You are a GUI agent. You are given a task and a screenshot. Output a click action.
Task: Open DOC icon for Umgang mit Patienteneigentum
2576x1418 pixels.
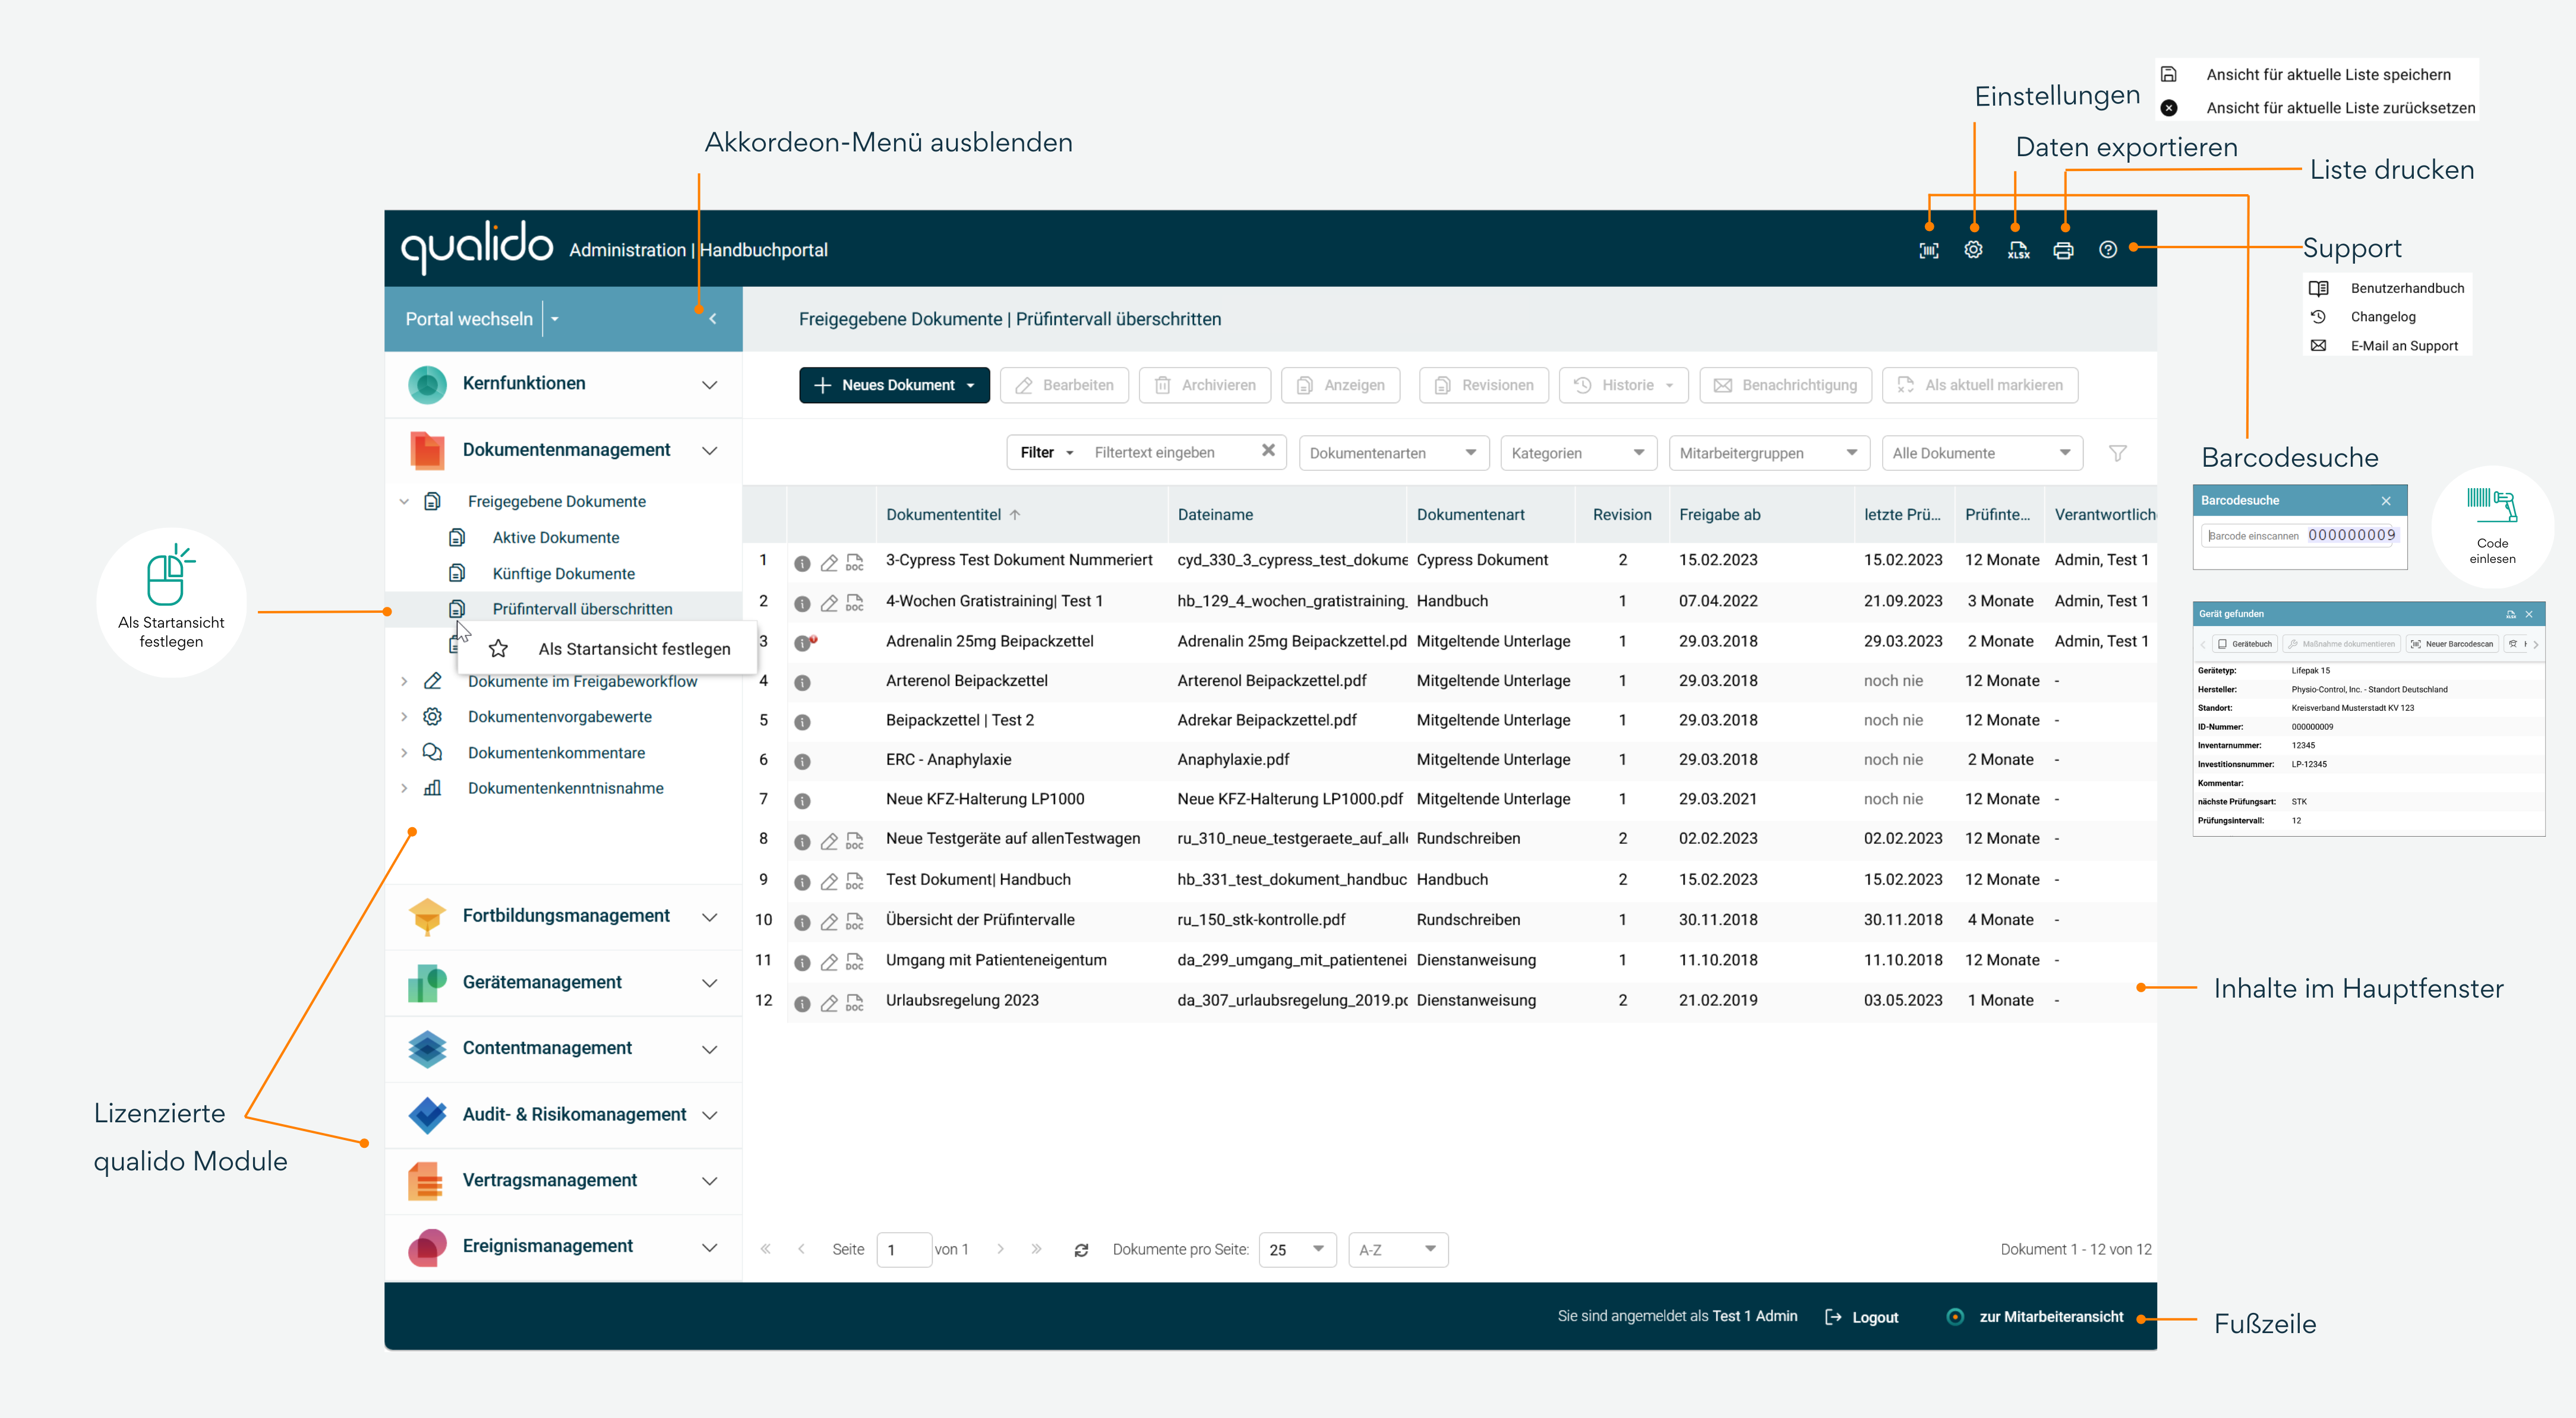854,963
